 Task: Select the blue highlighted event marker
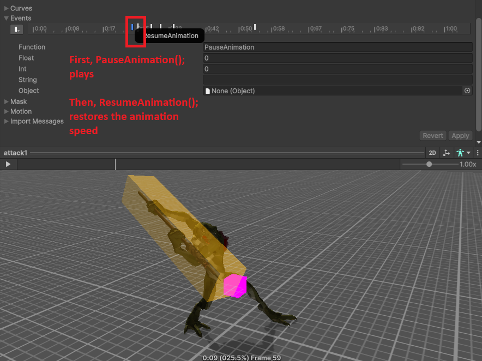pos(132,27)
